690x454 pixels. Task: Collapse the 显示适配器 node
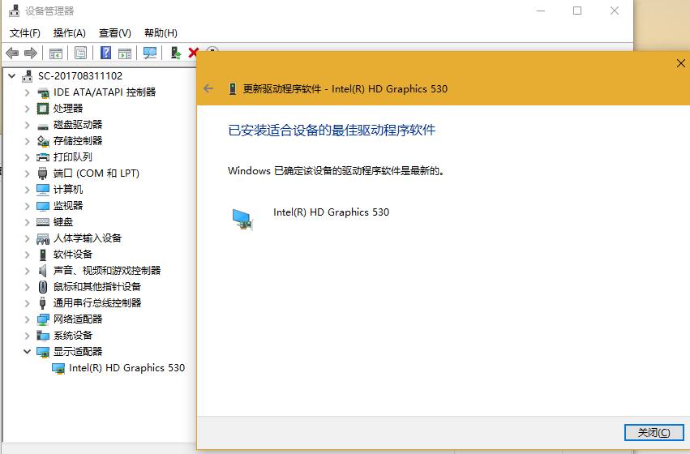coord(28,352)
